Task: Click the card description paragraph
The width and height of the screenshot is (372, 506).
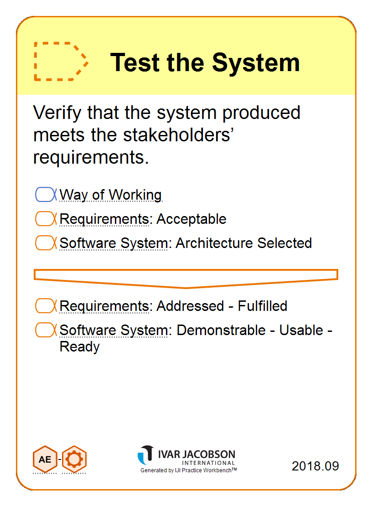Action: pos(167,135)
